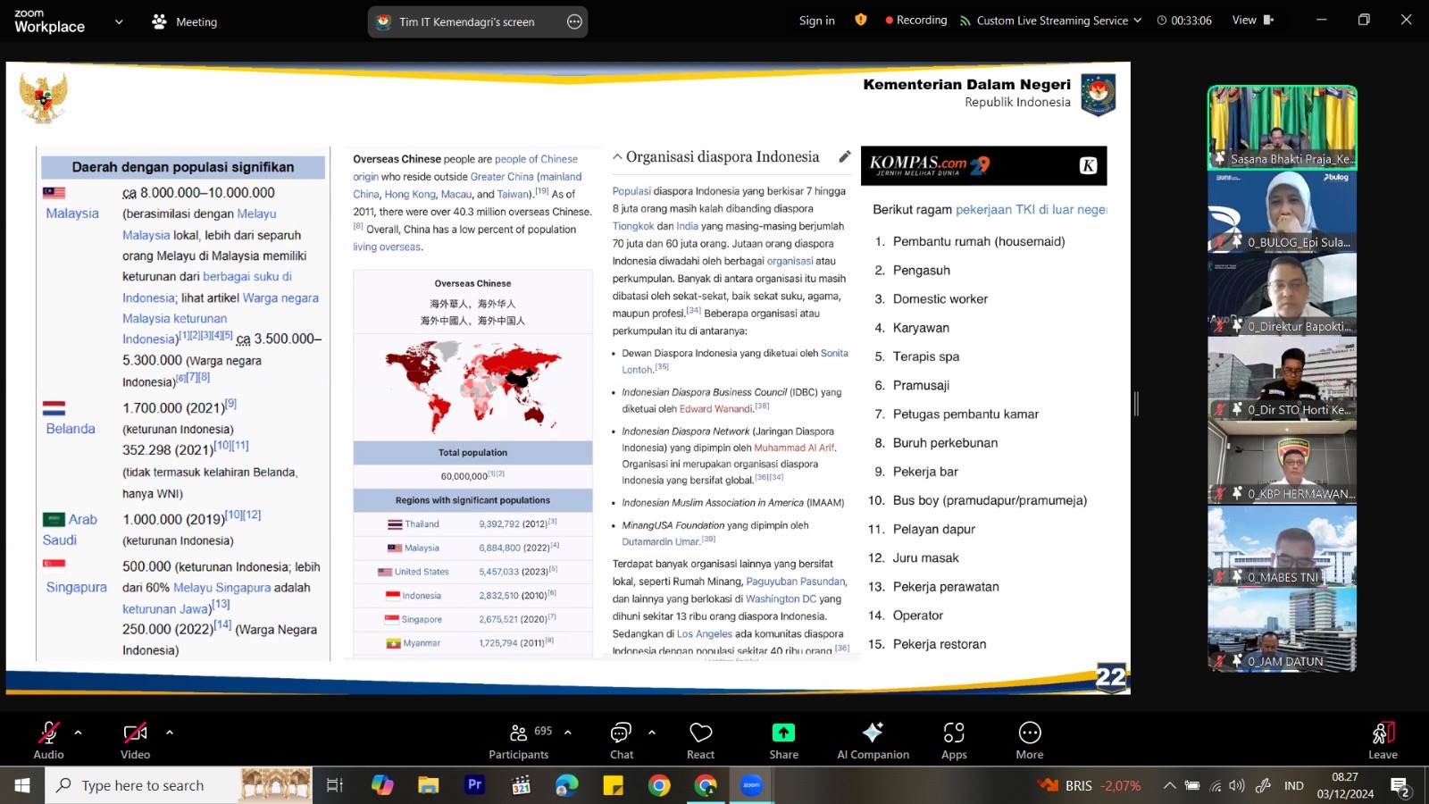Viewport: 1429px width, 804px height.
Task: Click the Belanda country link
Action: 71,429
